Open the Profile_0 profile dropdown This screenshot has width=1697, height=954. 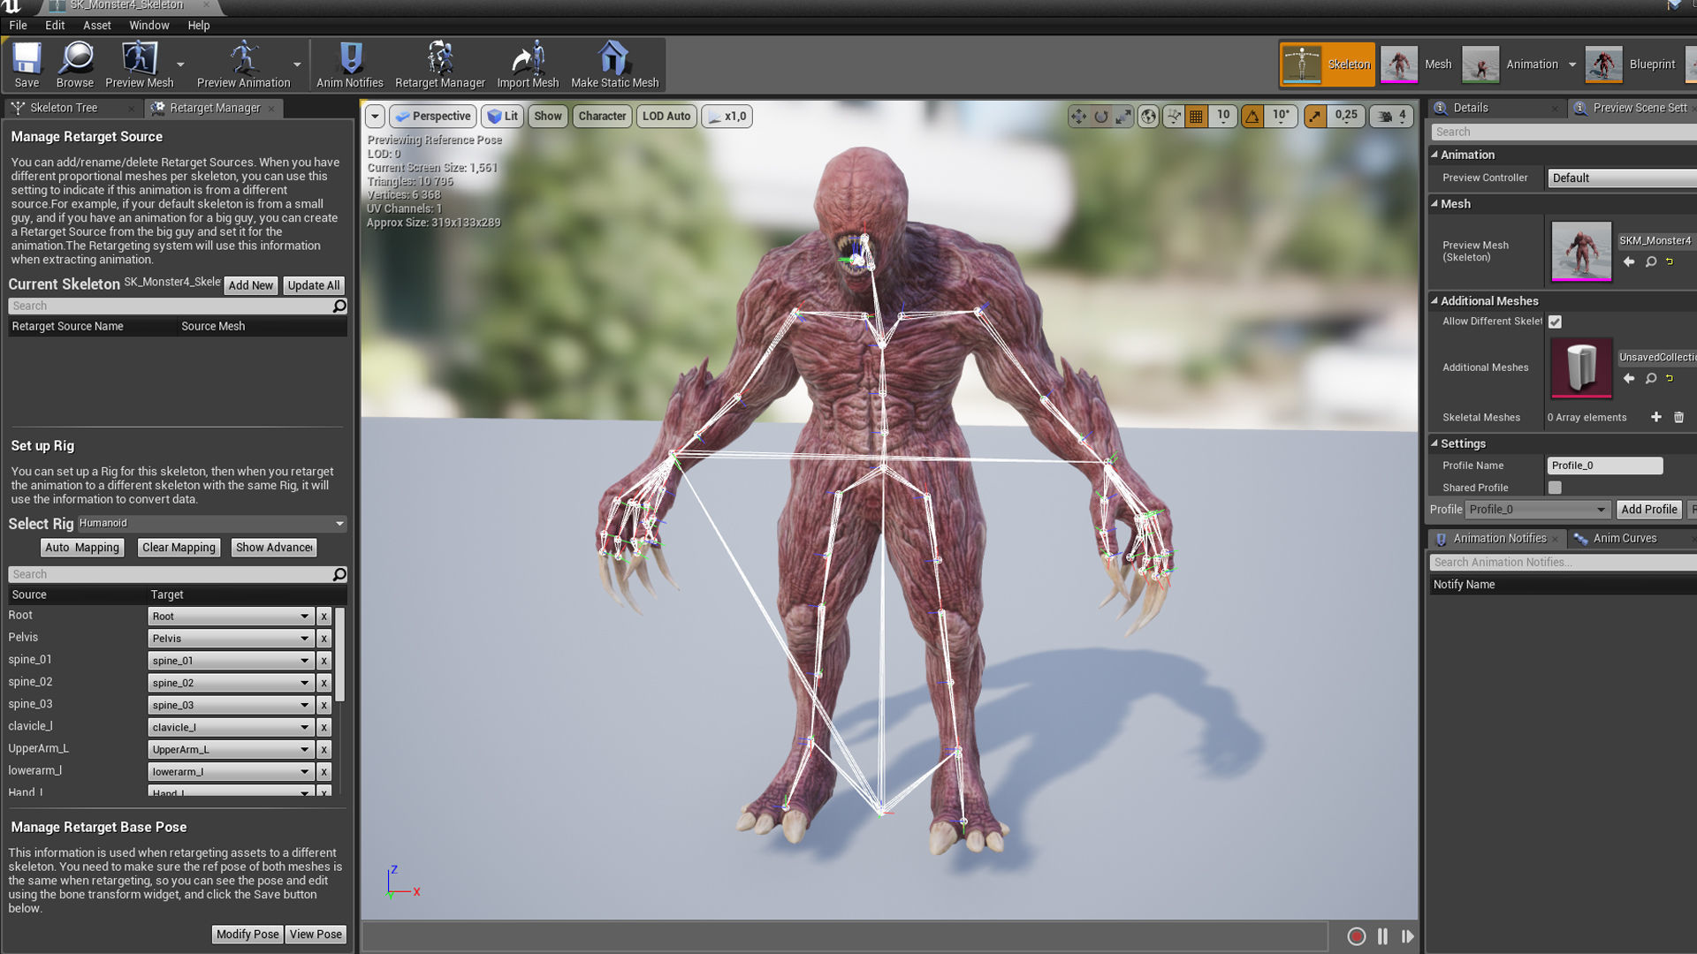click(x=1537, y=510)
